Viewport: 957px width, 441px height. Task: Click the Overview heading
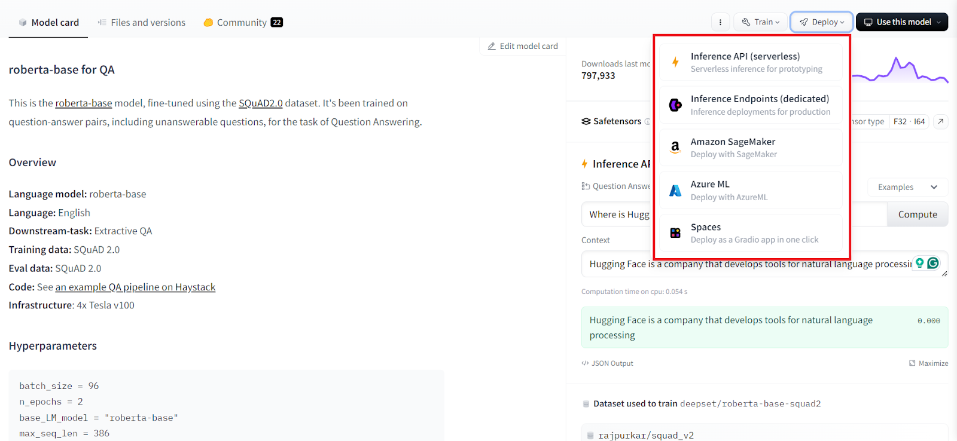[32, 163]
